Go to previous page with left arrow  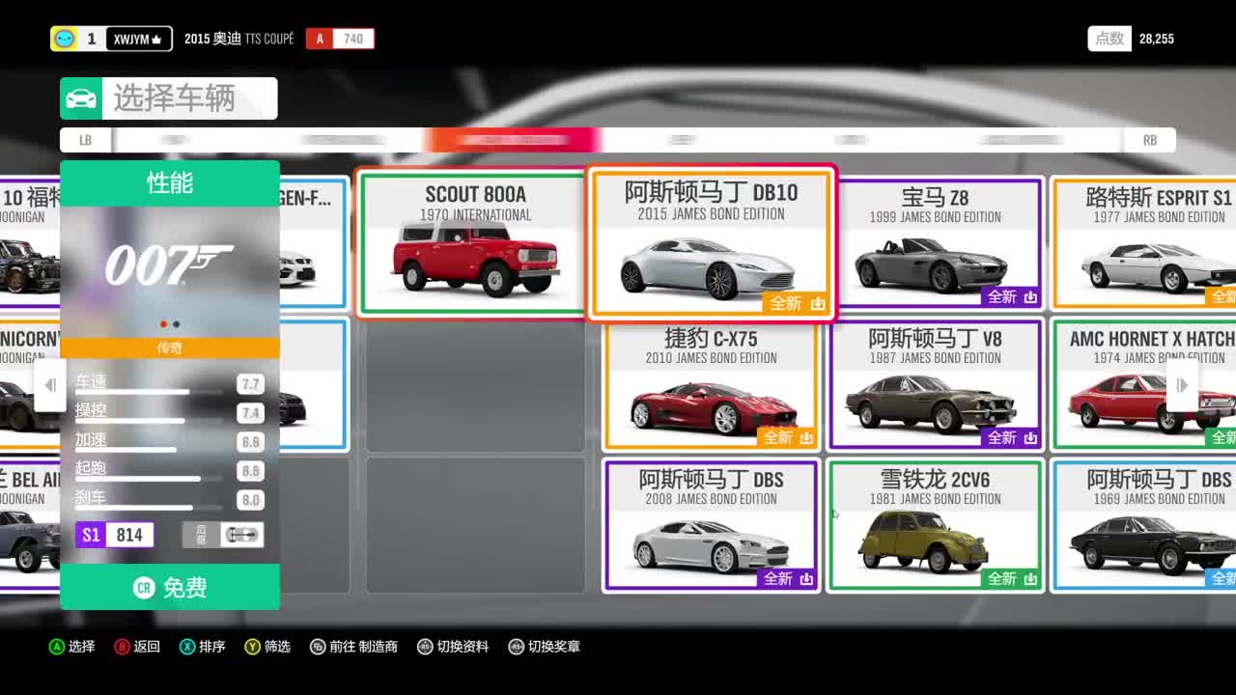click(x=50, y=385)
